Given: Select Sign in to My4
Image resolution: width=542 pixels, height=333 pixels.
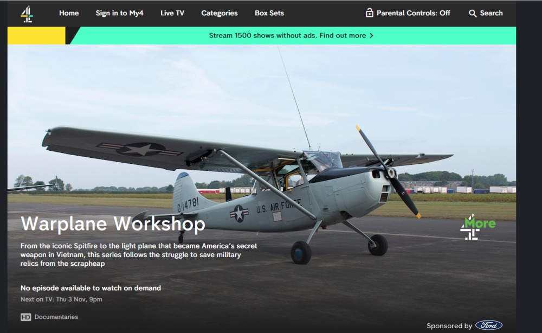Looking at the screenshot, I should click(x=119, y=13).
